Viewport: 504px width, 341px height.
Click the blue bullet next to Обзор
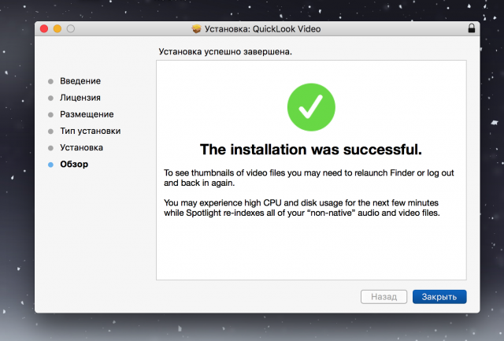[50, 165]
